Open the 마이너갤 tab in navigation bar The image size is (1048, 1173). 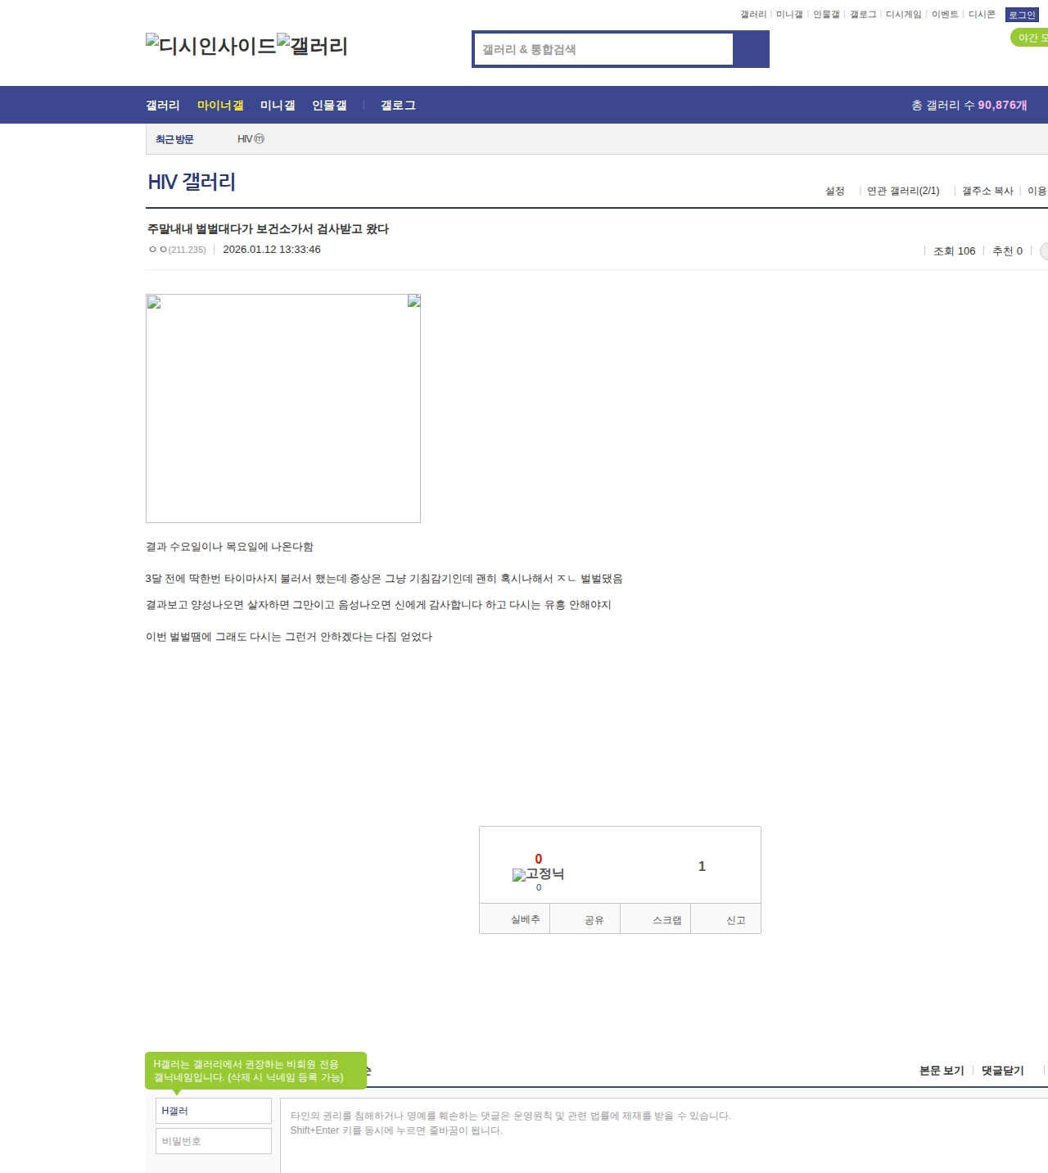tap(220, 106)
